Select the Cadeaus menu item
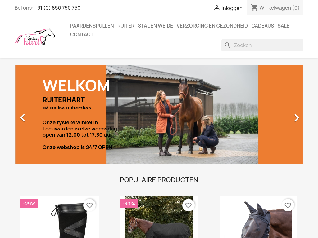The width and height of the screenshot is (318, 238). pos(263,26)
